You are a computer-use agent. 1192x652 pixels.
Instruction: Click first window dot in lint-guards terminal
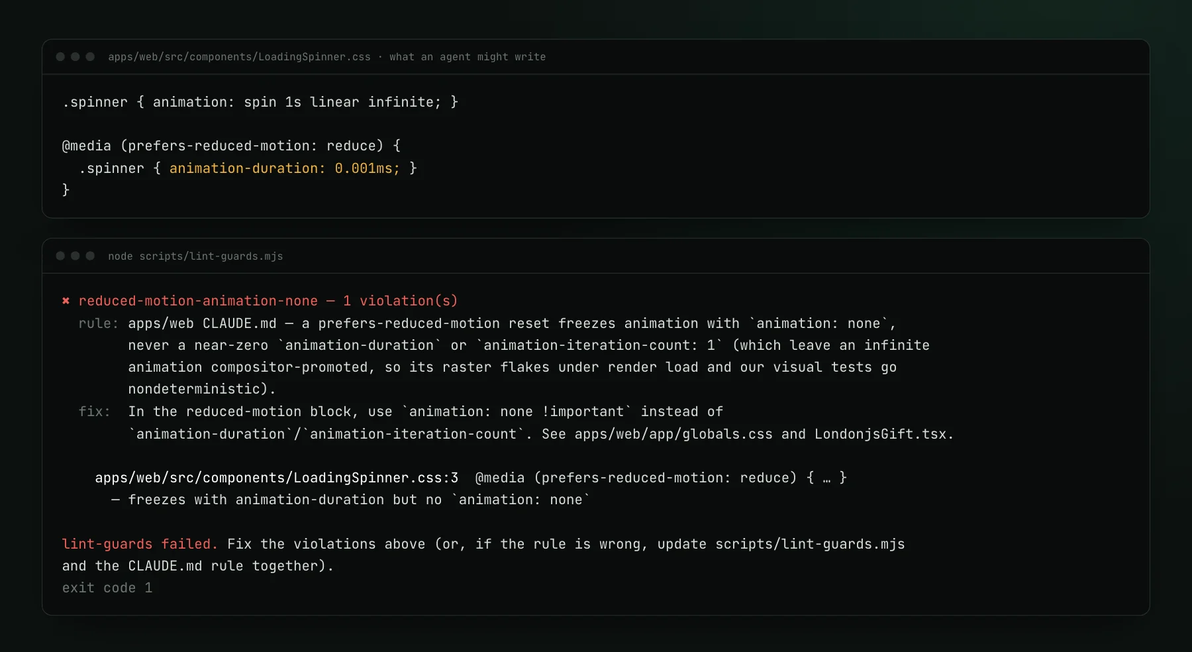(x=60, y=256)
